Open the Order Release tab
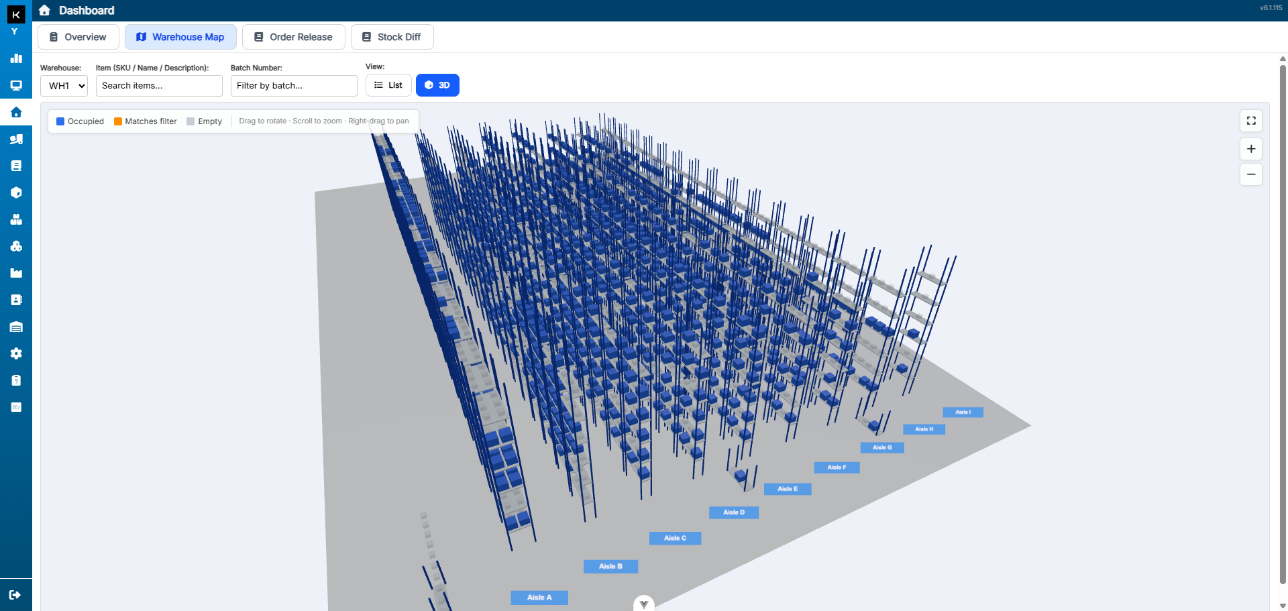 tap(294, 37)
